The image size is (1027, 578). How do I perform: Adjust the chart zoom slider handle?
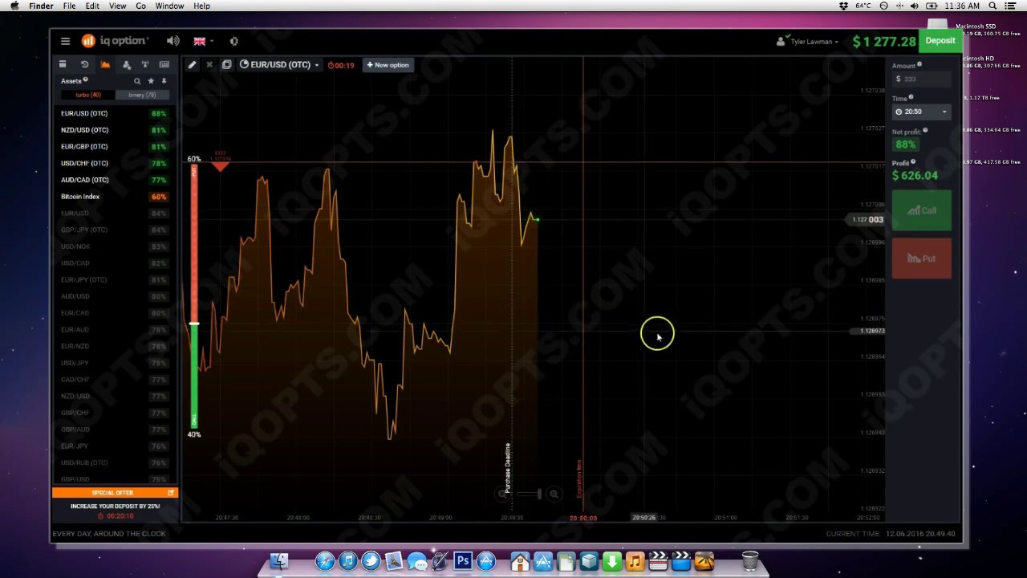539,495
